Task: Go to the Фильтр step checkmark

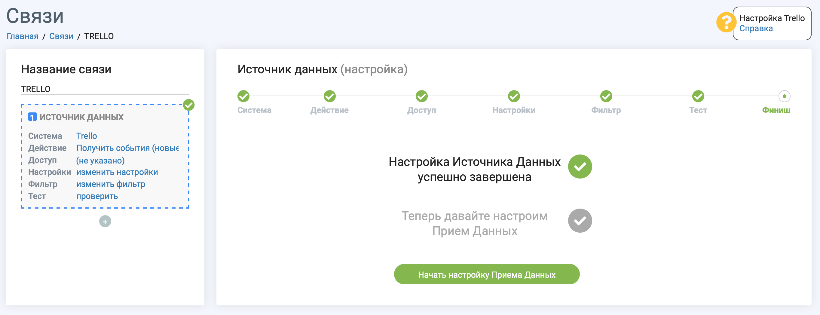Action: click(606, 96)
